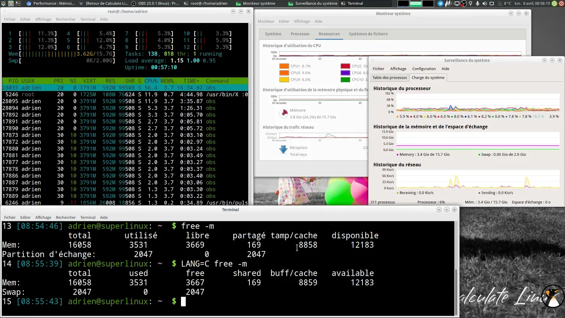Open the Telegram tray icon

pos(441,4)
